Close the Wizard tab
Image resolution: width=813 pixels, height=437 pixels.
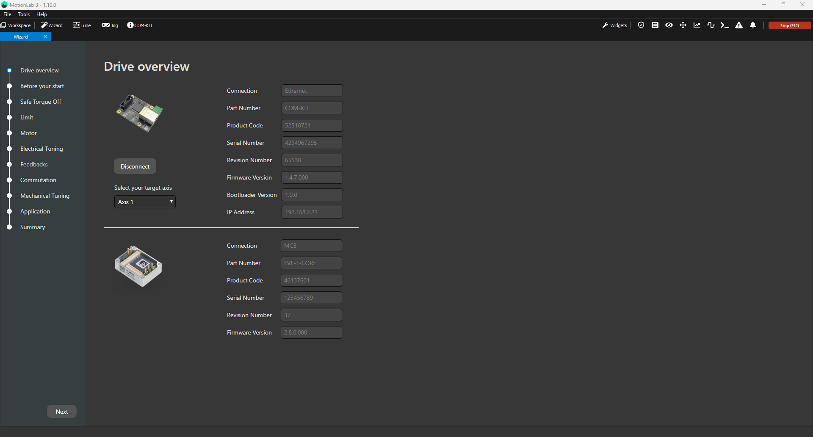pos(45,37)
